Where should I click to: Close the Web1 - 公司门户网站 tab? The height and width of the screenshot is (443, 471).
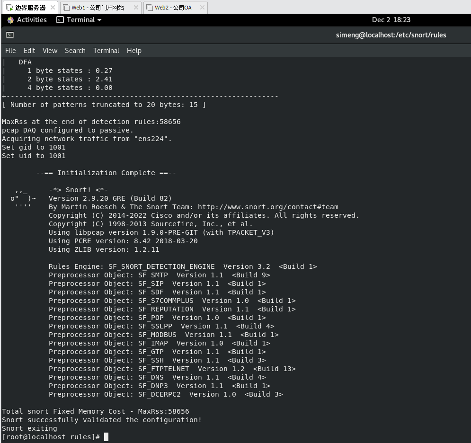click(136, 8)
